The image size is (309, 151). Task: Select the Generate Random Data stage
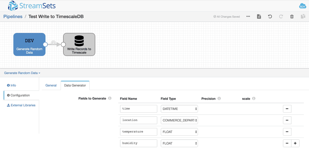pos(29,44)
